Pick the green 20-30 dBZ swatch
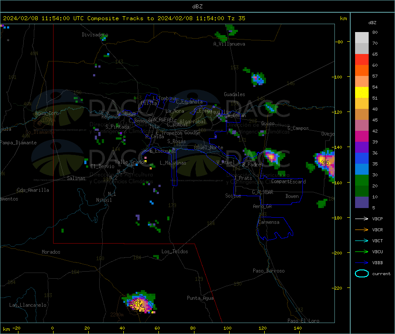Viewport: 395px width, 334px height. [362, 180]
